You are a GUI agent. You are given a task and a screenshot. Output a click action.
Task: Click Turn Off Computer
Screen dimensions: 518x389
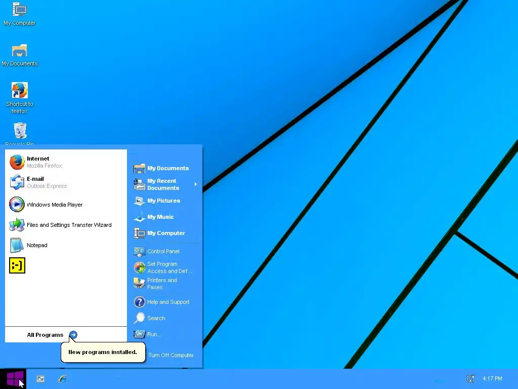point(171,355)
